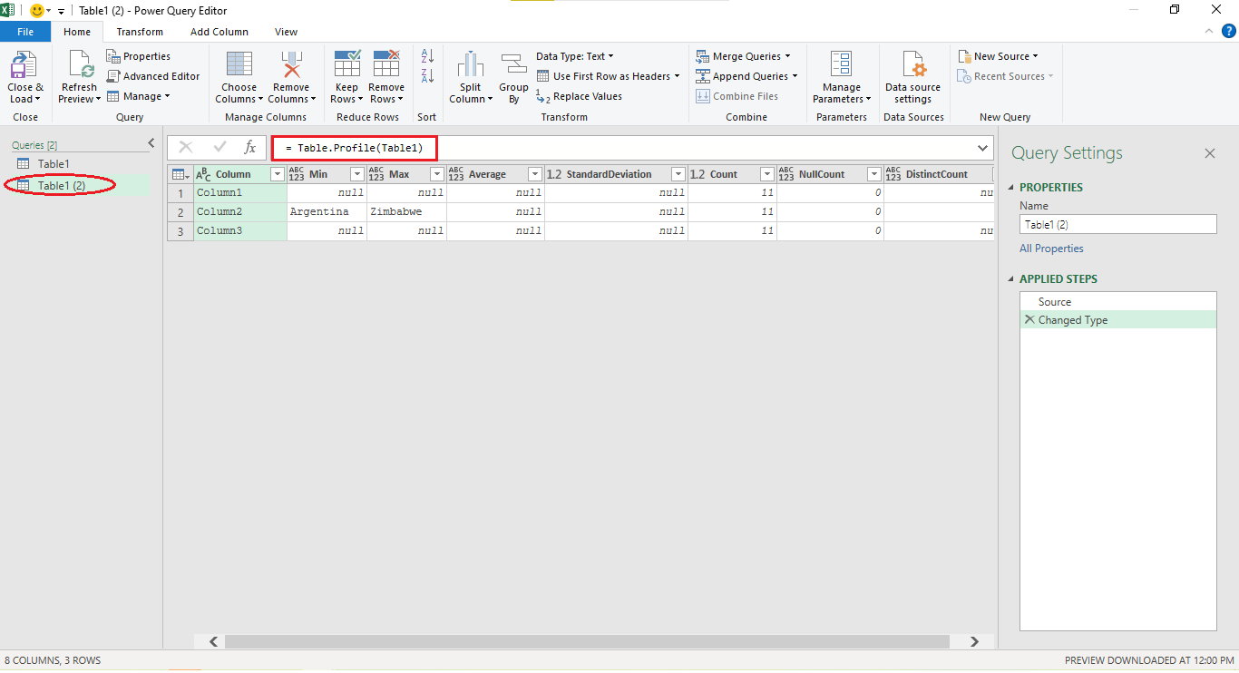This screenshot has width=1239, height=673.
Task: Click the Choose Columns icon
Action: pyautogui.click(x=239, y=65)
